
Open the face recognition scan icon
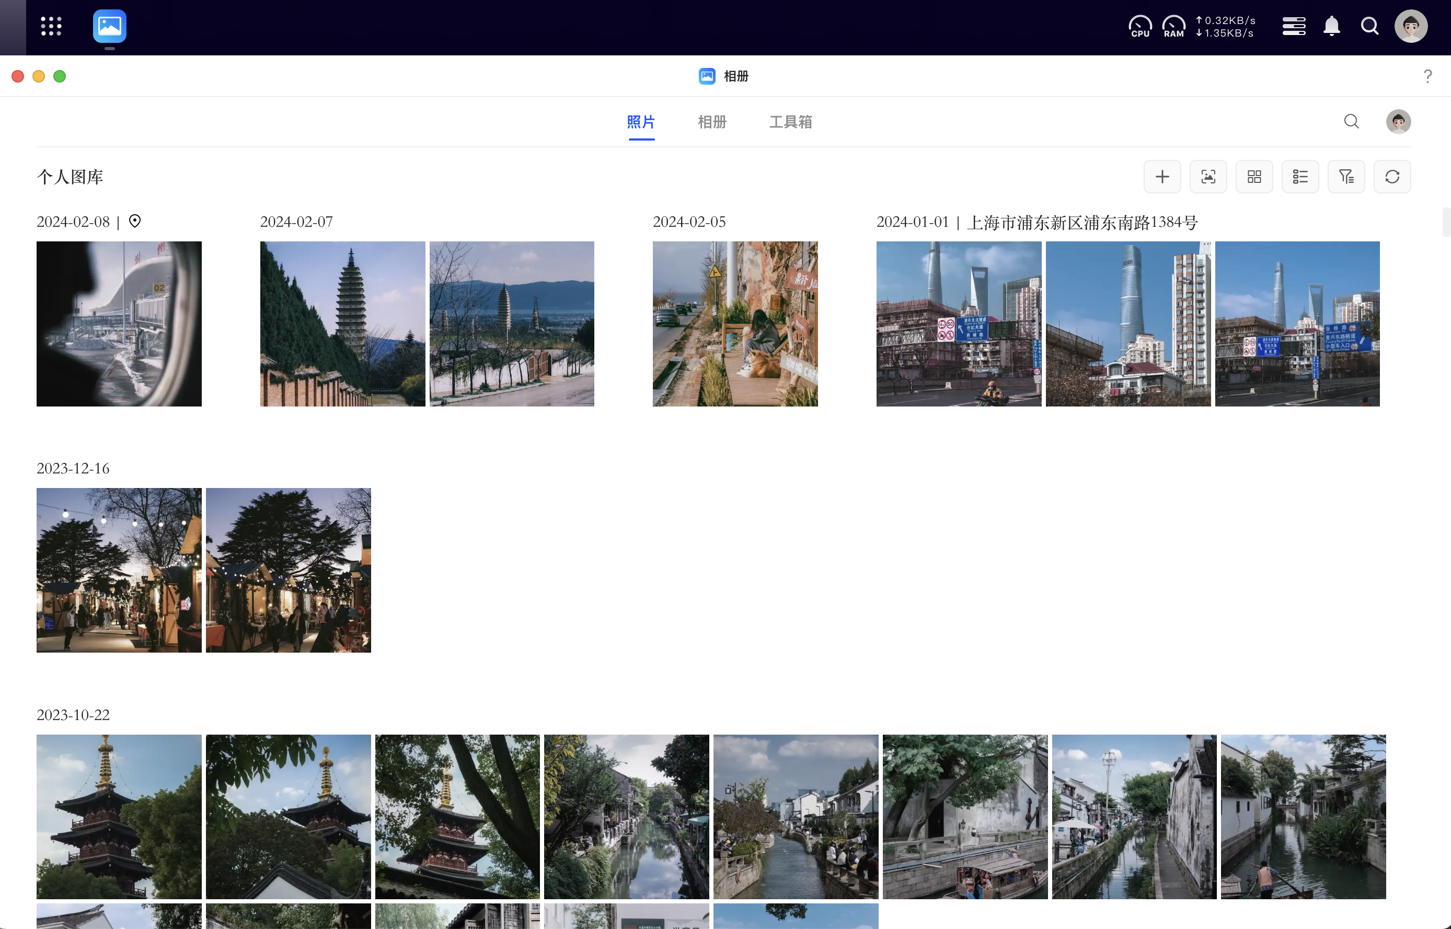point(1208,177)
